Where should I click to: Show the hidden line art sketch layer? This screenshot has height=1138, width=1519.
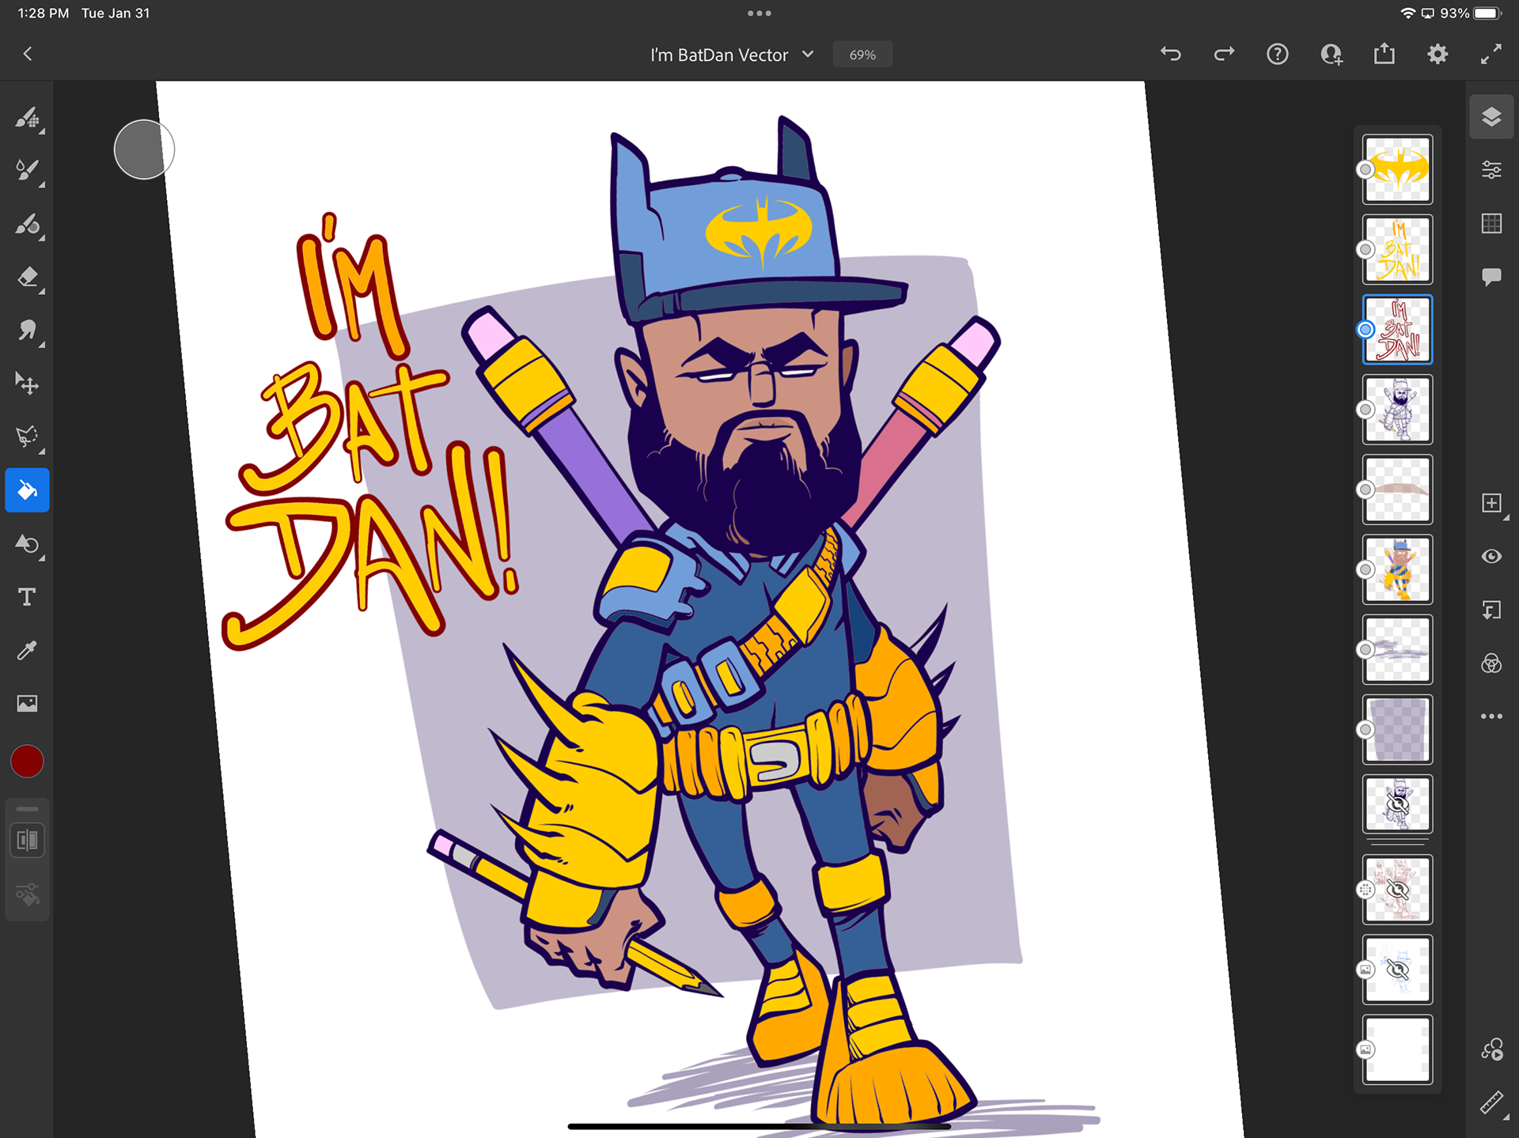(1398, 805)
